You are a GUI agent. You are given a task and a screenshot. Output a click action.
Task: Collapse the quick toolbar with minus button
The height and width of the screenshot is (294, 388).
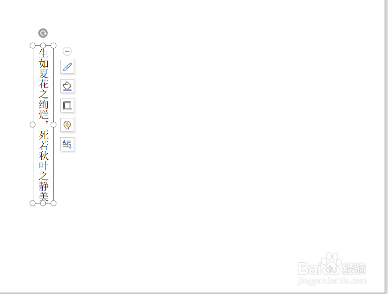coord(67,51)
